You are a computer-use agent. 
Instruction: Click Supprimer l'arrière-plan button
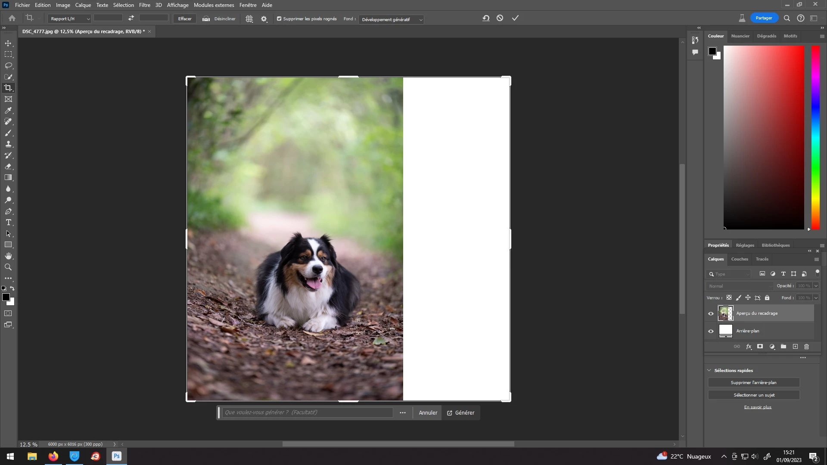click(x=753, y=382)
